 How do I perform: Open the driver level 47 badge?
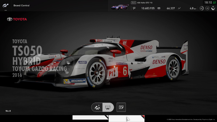coord(201,8)
